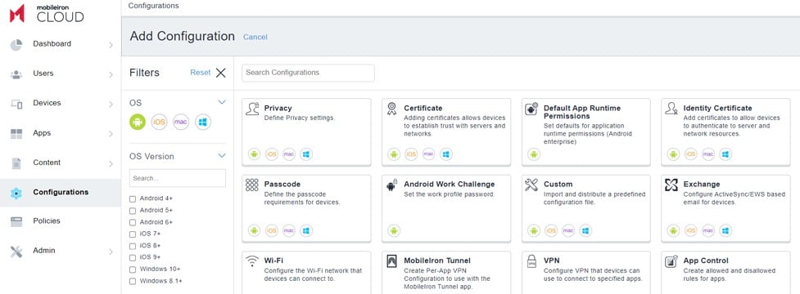Open the Privacy configuration title
800x294 pixels.
click(x=278, y=109)
